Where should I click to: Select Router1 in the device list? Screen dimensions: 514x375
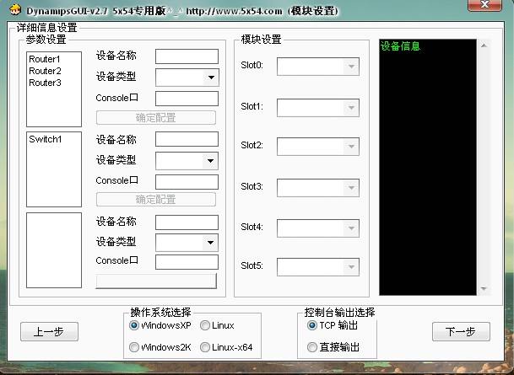click(x=45, y=59)
